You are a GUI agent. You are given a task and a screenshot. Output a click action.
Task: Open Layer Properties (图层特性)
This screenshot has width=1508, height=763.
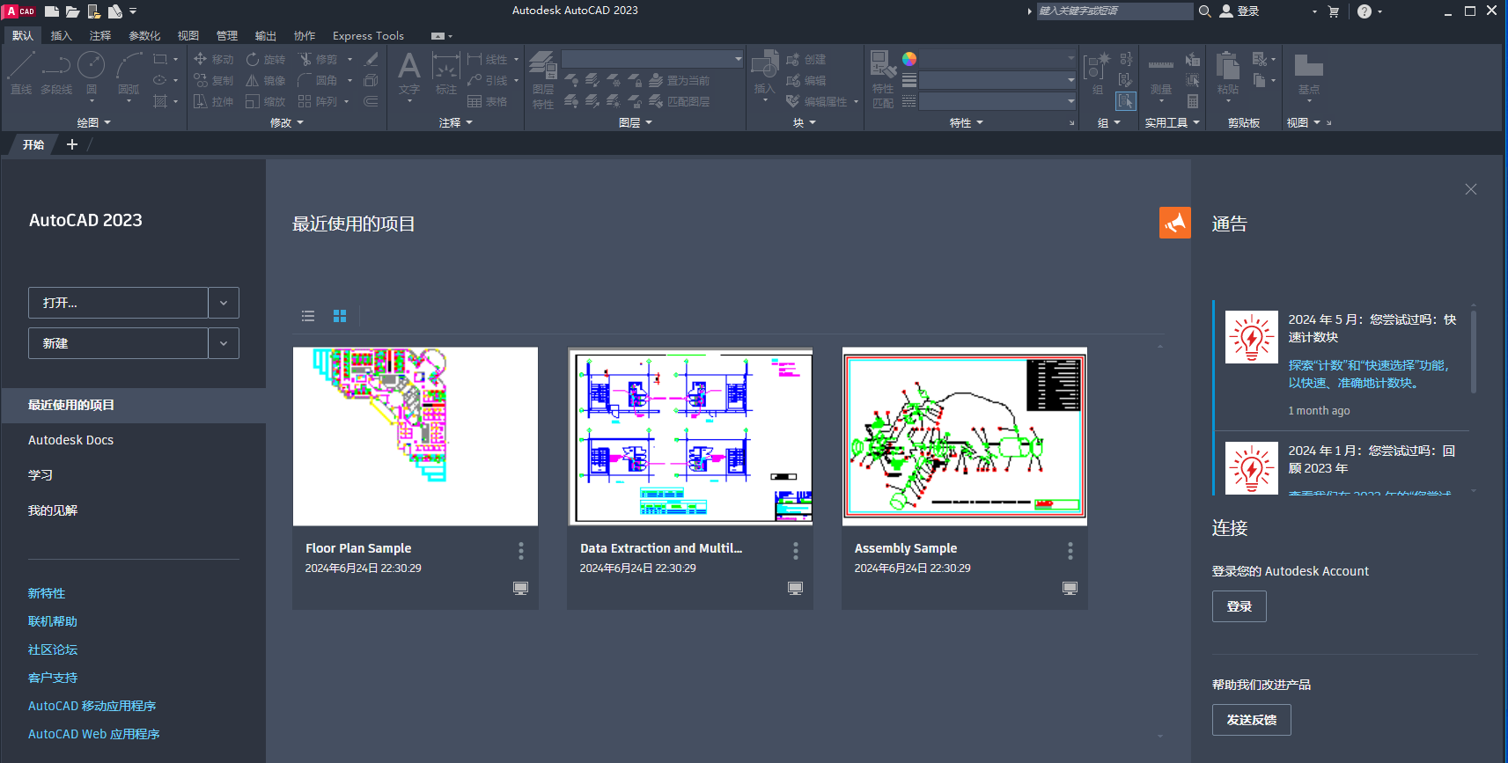(x=543, y=80)
